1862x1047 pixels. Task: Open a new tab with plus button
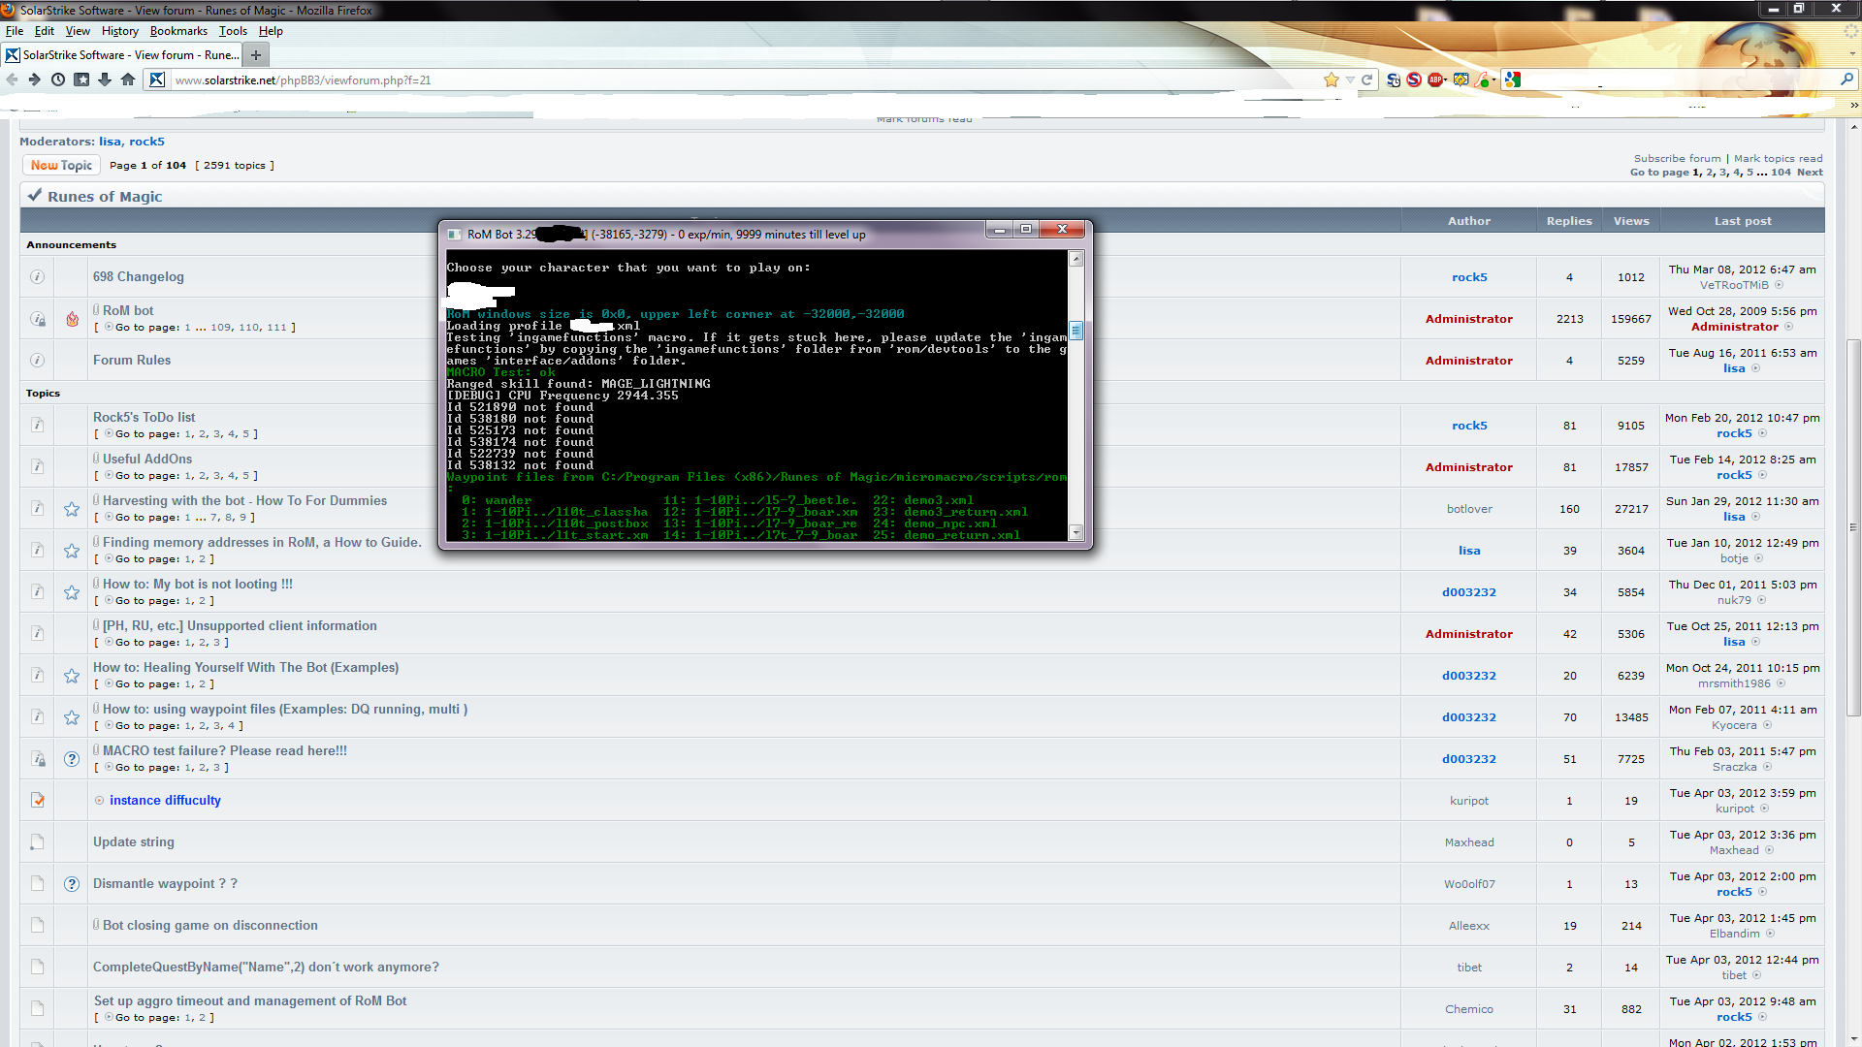(x=256, y=55)
